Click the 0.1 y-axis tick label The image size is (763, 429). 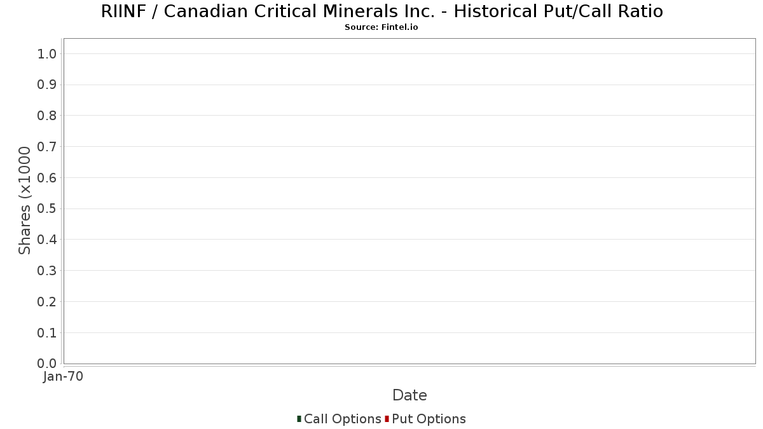click(48, 332)
